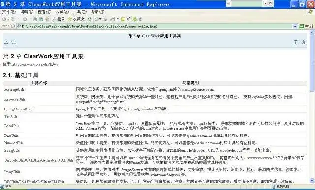315x190 pixels.
Task: Open the 编辑(E) menu
Action: [x=27, y=12]
